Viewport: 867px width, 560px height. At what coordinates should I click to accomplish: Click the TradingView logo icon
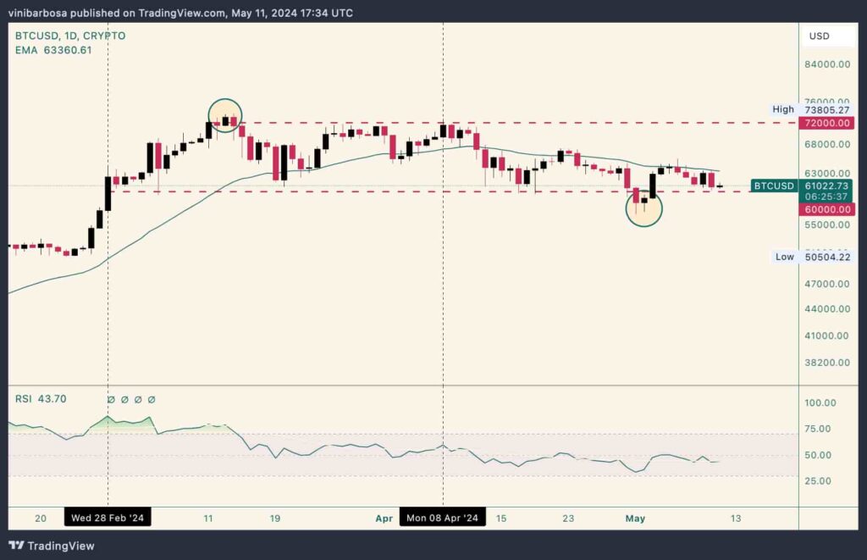coord(18,546)
